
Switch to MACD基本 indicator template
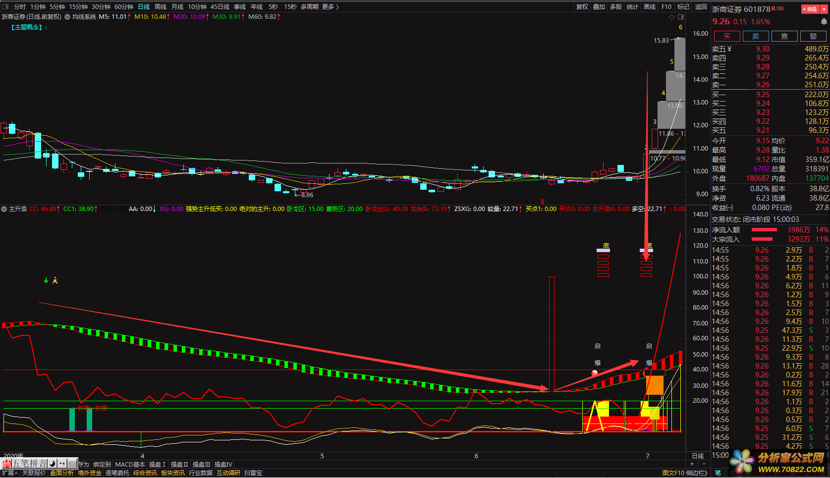click(130, 464)
